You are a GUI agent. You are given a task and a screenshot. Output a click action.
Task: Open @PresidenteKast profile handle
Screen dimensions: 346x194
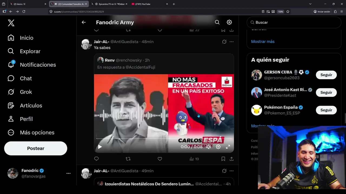click(x=280, y=95)
